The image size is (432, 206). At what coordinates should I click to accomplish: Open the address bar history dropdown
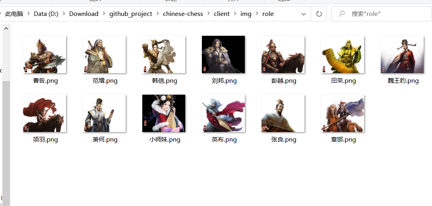tap(304, 14)
